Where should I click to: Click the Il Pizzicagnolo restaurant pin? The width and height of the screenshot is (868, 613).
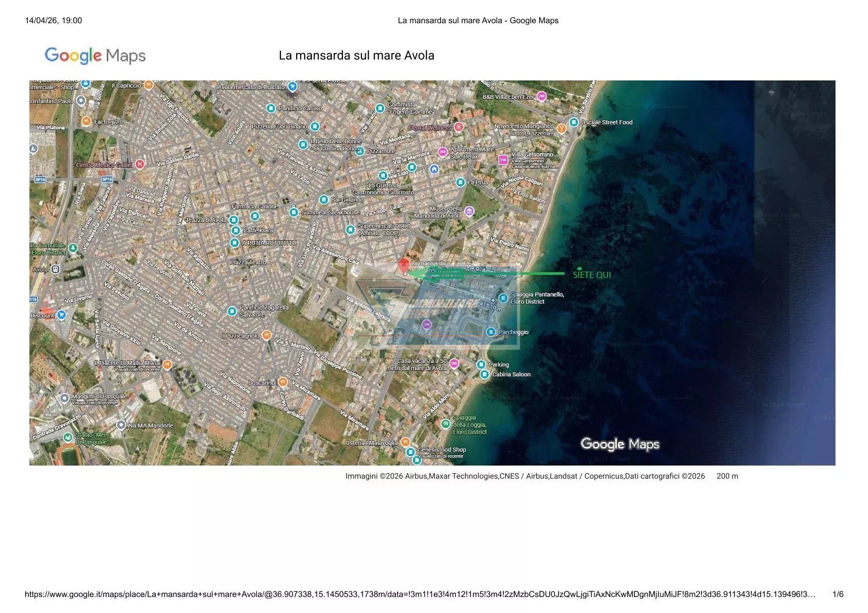point(266,336)
